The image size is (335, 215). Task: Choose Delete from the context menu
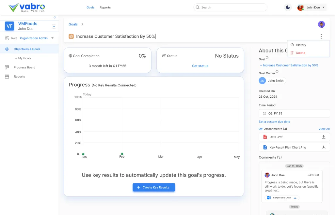[300, 53]
